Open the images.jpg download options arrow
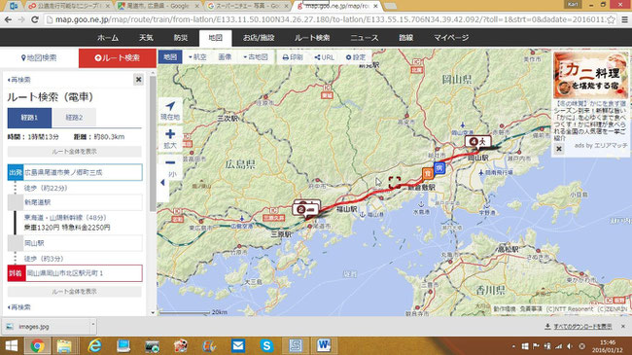This screenshot has height=355, width=632. coord(93,325)
